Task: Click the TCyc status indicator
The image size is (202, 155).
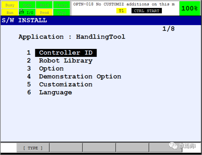Action: pos(62,13)
